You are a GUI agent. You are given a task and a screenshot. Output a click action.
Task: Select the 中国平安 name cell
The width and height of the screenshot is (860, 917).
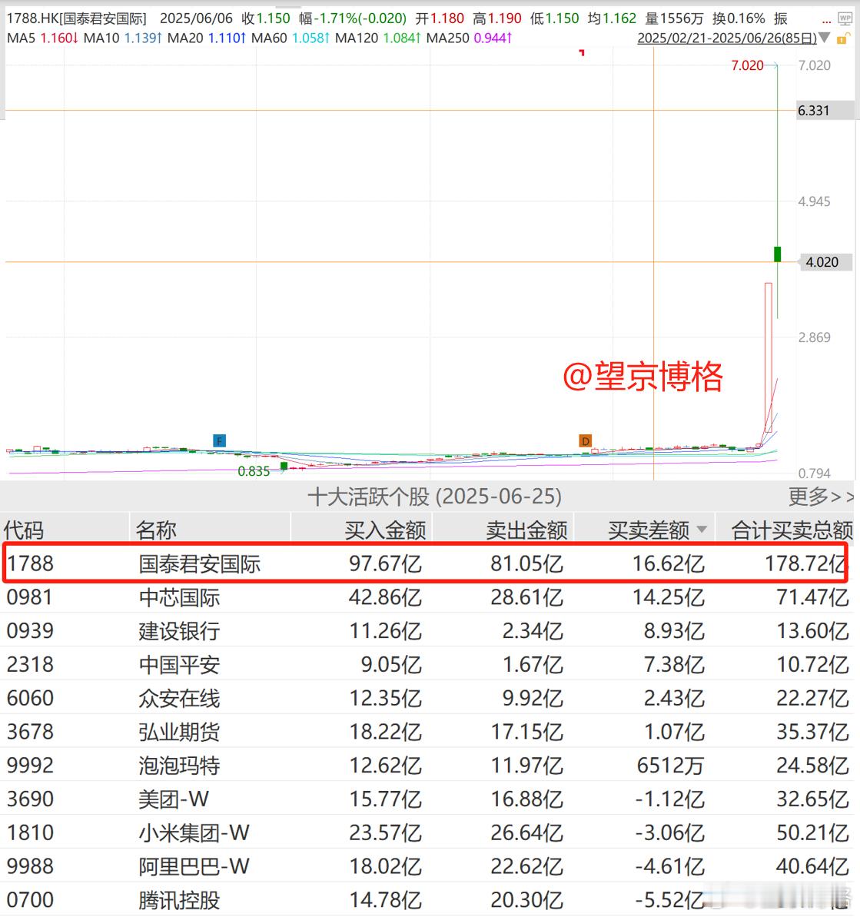tap(179, 665)
